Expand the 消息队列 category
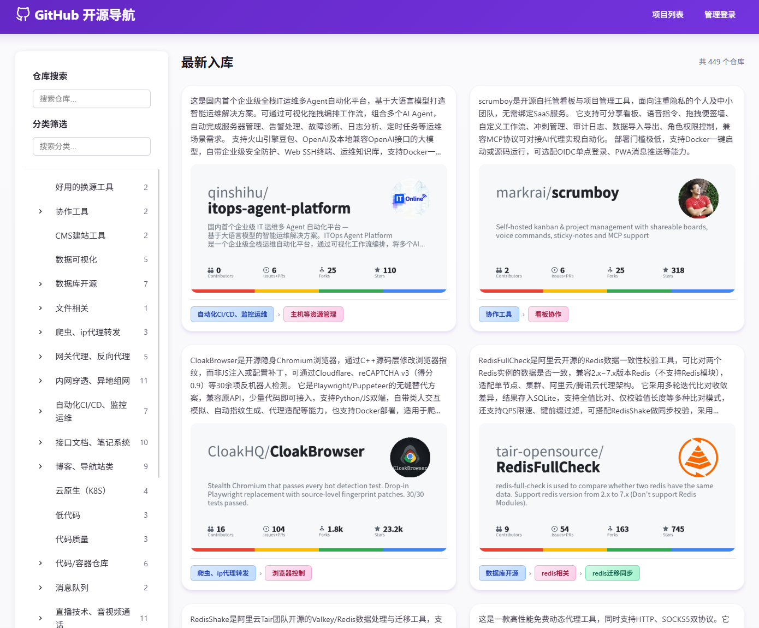Screen dimensions: 759x628 40,588
